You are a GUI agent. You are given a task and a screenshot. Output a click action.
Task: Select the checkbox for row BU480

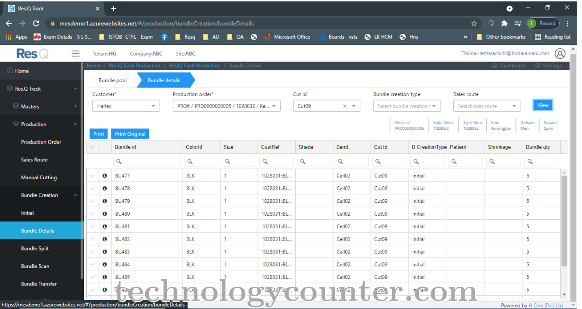tap(92, 214)
